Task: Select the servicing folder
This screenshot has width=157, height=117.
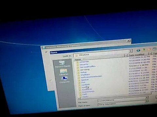Action: pyautogui.click(x=83, y=70)
